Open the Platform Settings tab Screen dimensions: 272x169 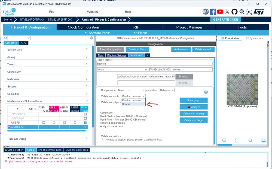pyautogui.click(x=117, y=55)
